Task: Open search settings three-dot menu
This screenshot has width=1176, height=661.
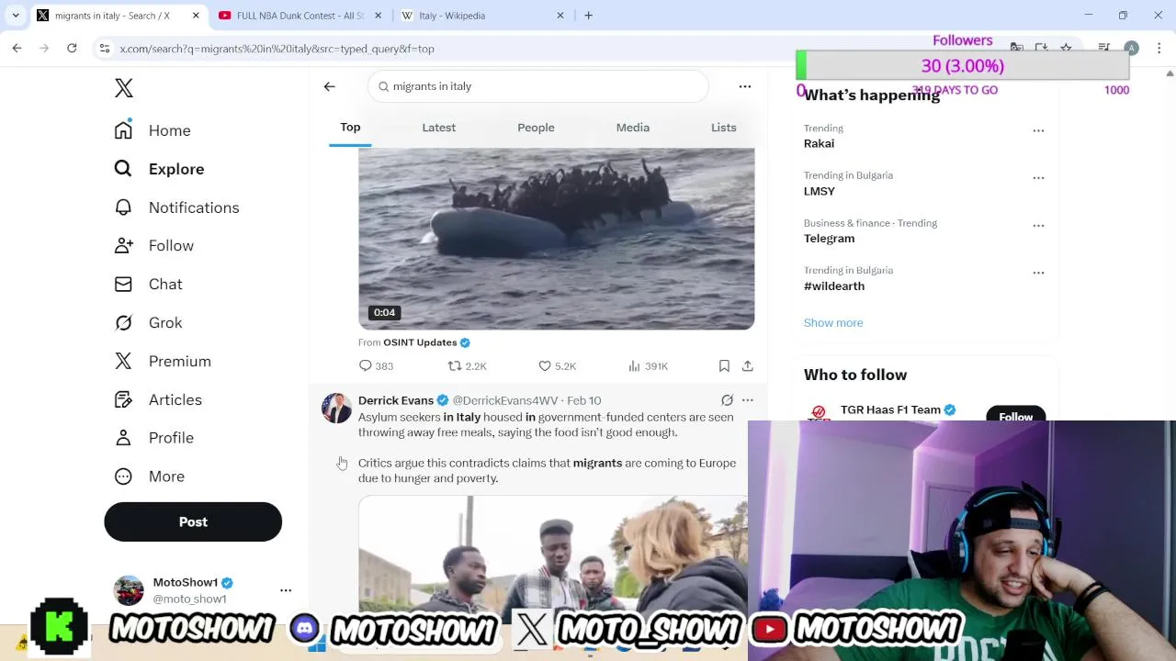Action: (x=745, y=86)
